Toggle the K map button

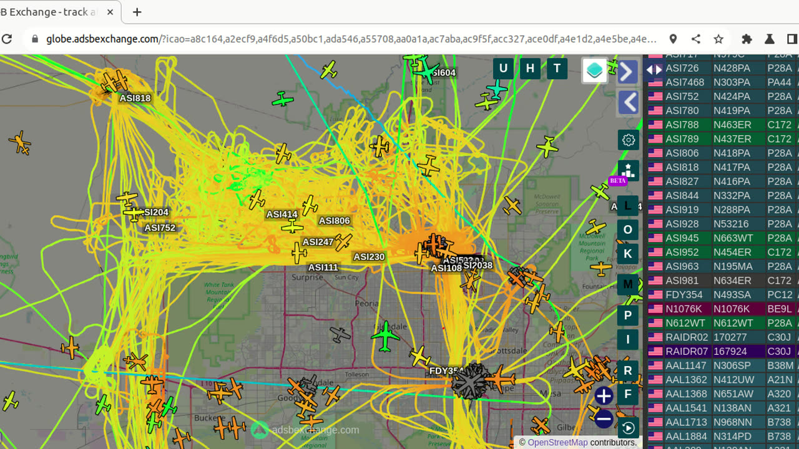(628, 254)
